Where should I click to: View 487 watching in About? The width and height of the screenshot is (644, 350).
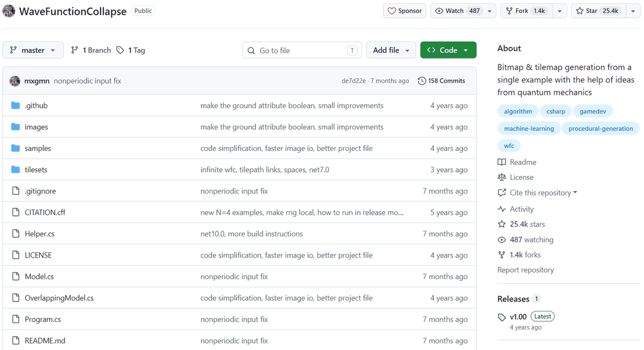tap(525, 239)
